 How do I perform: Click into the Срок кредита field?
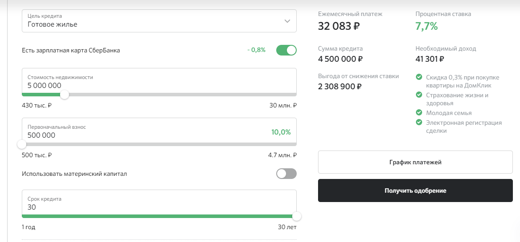pyautogui.click(x=133, y=207)
